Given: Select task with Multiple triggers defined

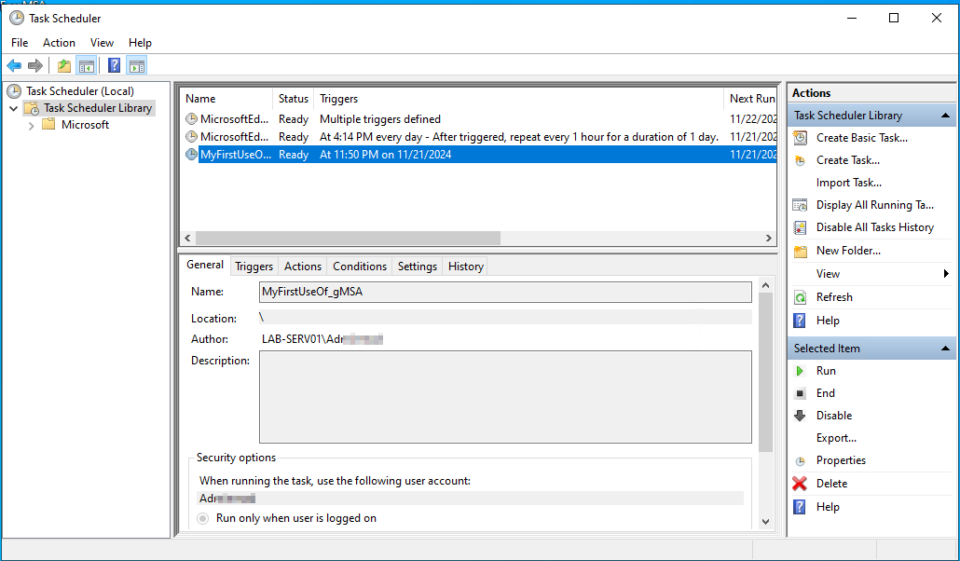Looking at the screenshot, I should (480, 119).
